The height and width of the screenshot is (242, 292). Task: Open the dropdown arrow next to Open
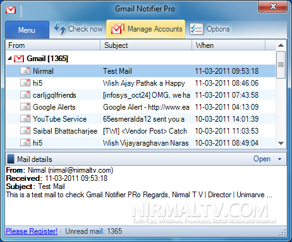pos(279,159)
